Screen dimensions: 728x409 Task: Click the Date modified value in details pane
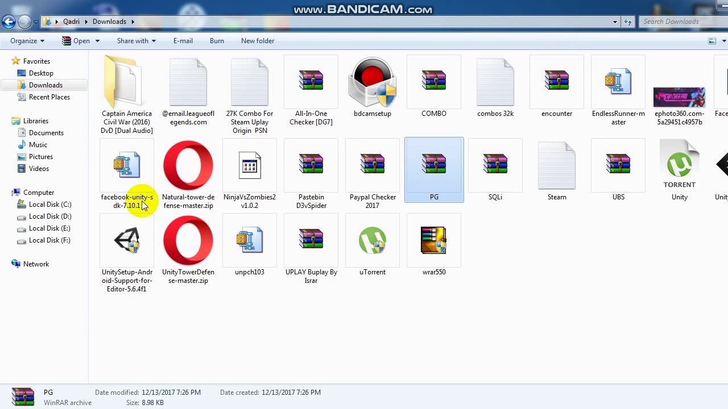(x=171, y=393)
